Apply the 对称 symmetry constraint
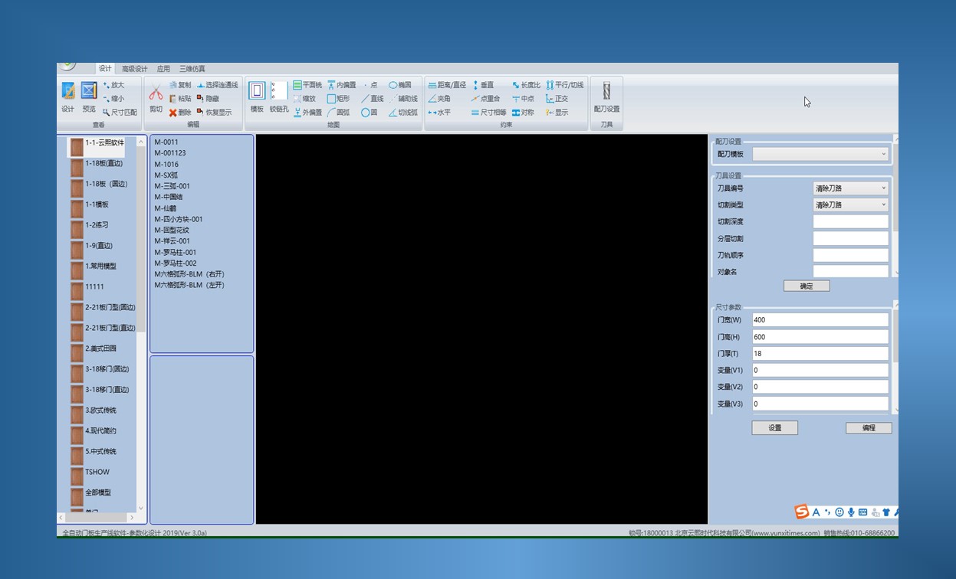This screenshot has width=956, height=579. click(x=523, y=113)
